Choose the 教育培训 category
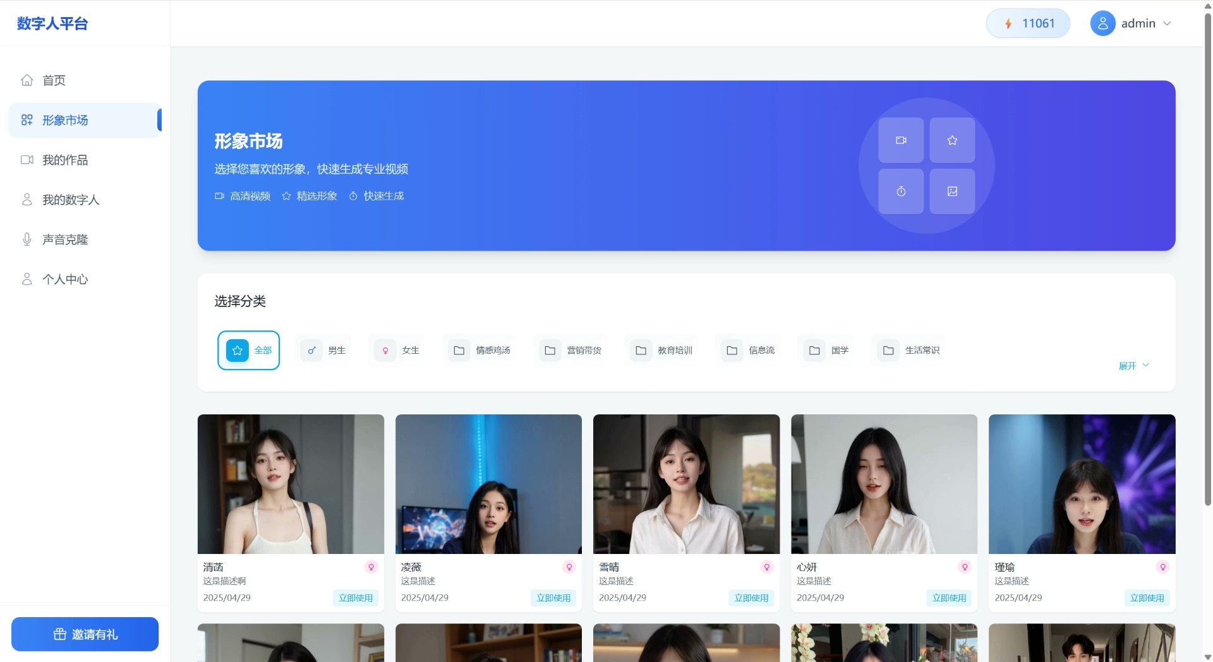 pyautogui.click(x=661, y=350)
